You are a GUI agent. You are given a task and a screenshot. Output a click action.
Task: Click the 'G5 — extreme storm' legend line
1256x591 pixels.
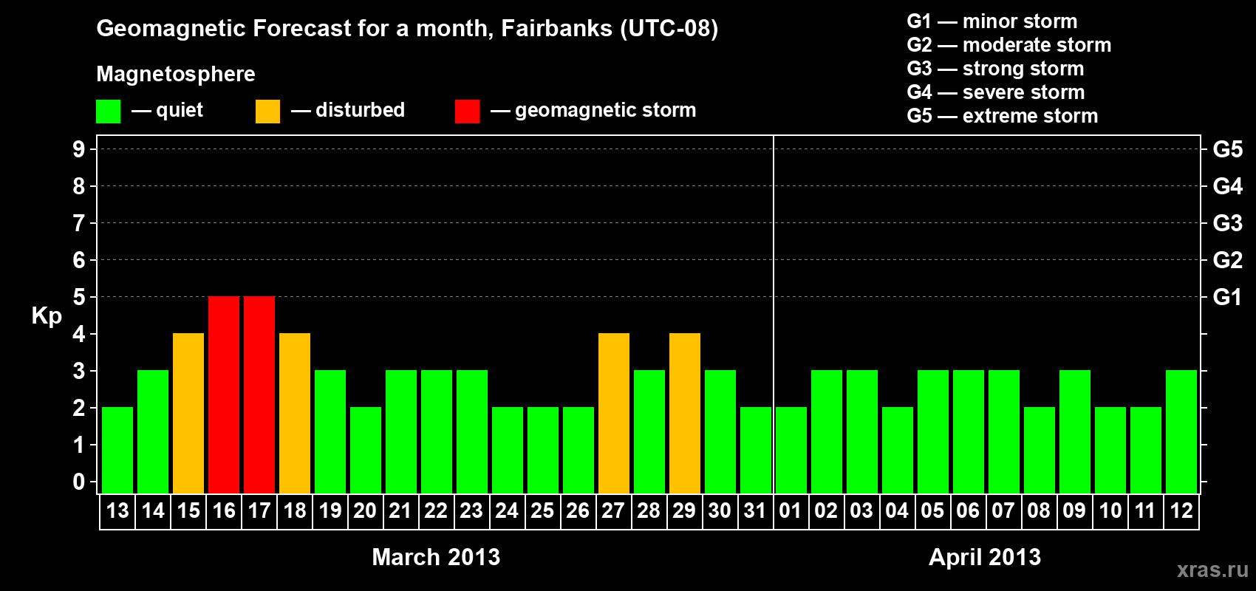click(1003, 116)
